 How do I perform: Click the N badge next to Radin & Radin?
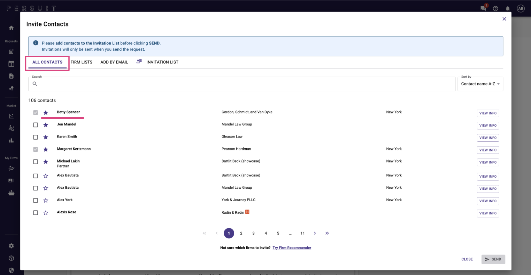(247, 212)
